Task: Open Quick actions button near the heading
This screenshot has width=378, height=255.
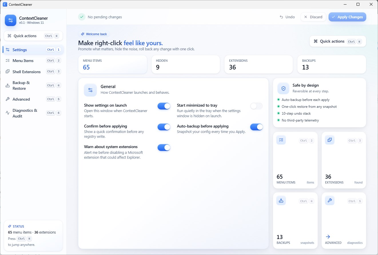Action: (338, 41)
